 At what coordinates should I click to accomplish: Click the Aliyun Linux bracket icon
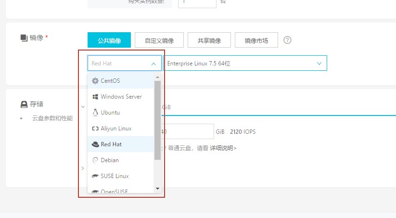click(95, 128)
